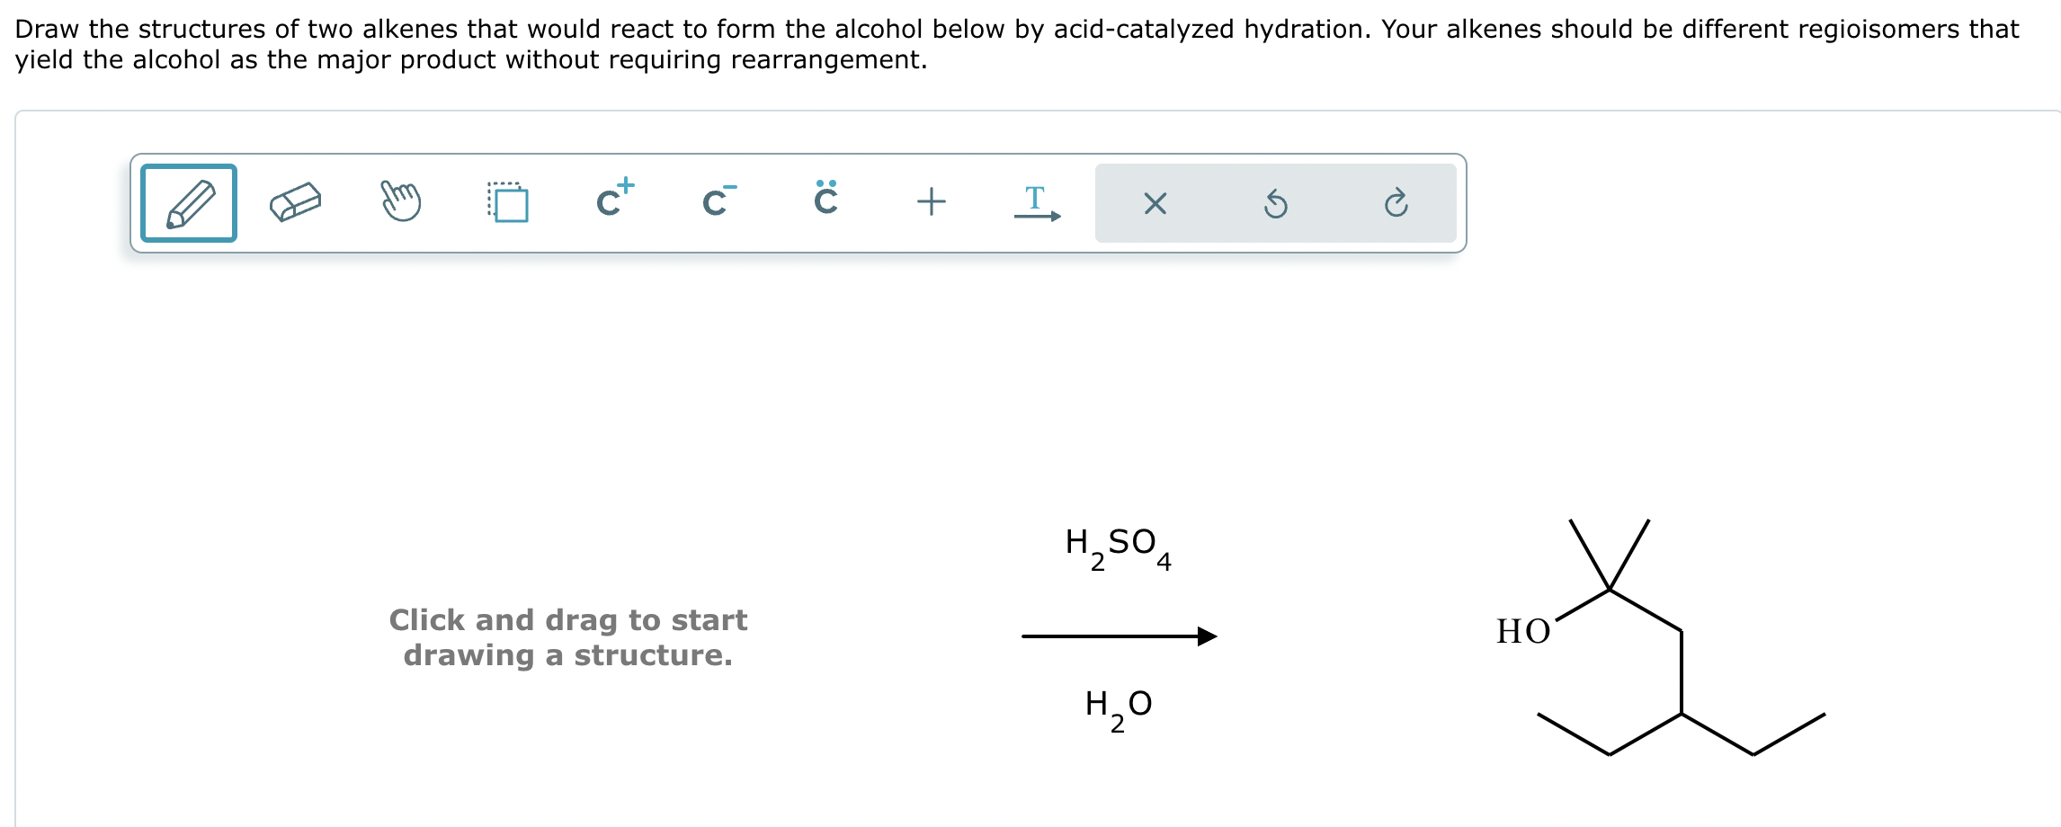Click the product alcohol skeletal structure
The height and width of the screenshot is (827, 2061).
(x=1661, y=636)
